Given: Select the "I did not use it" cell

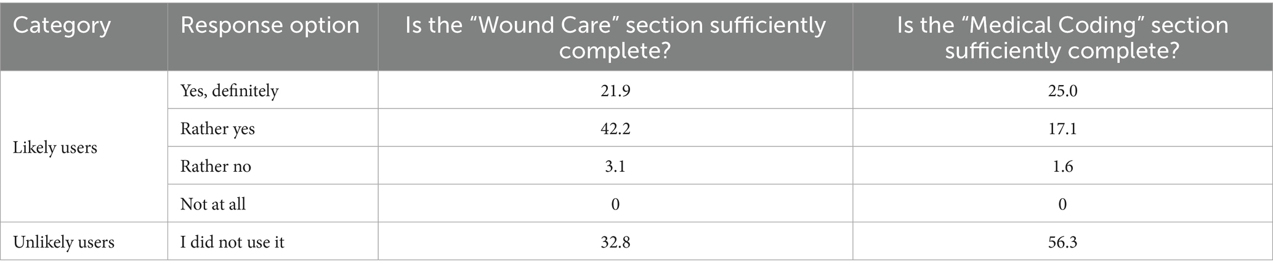Looking at the screenshot, I should point(232,242).
